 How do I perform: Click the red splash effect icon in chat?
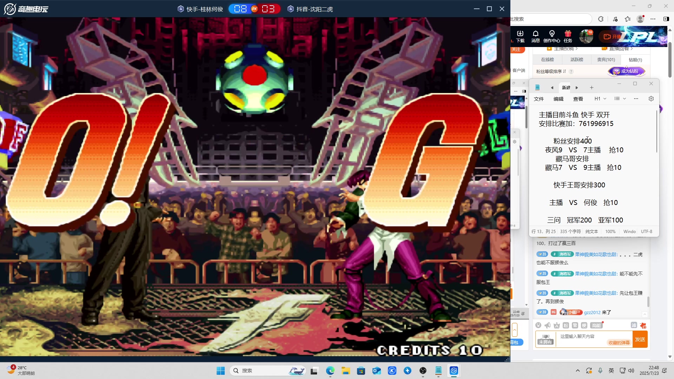[643, 325]
